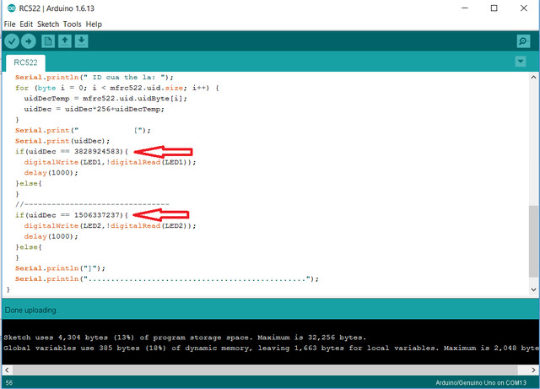Save the sketch using Save icon
This screenshot has width=540, height=389.
(x=82, y=41)
